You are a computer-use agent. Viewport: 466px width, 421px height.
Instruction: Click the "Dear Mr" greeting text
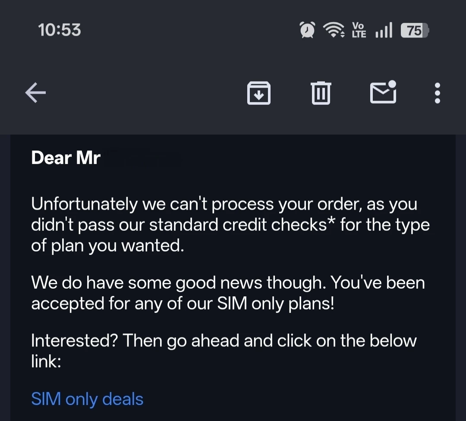[66, 158]
